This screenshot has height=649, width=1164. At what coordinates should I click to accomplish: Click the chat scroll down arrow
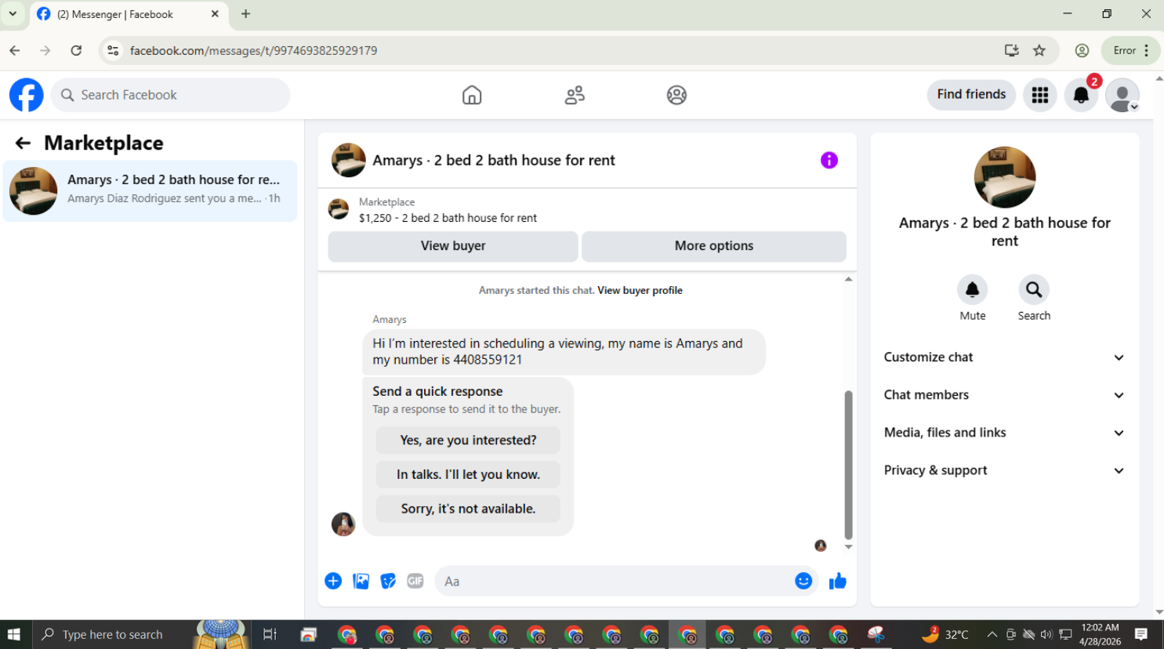tap(848, 547)
